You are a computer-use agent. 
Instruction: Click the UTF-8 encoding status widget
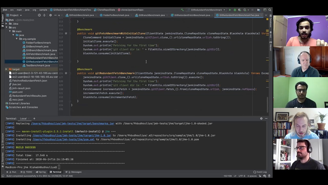242,176
